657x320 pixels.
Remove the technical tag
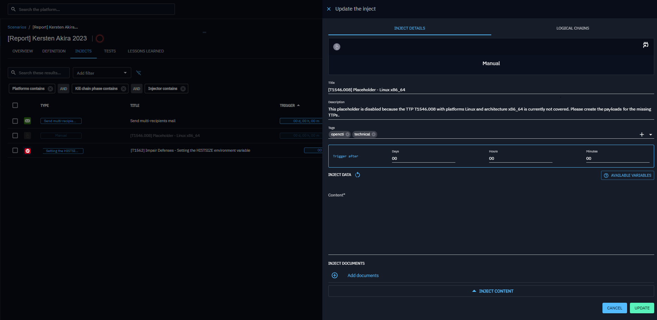coord(374,134)
